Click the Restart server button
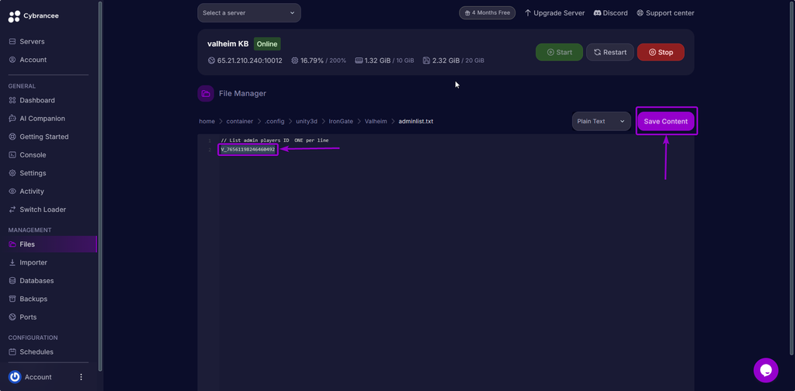Screen dimensions: 795x391 tap(610, 52)
